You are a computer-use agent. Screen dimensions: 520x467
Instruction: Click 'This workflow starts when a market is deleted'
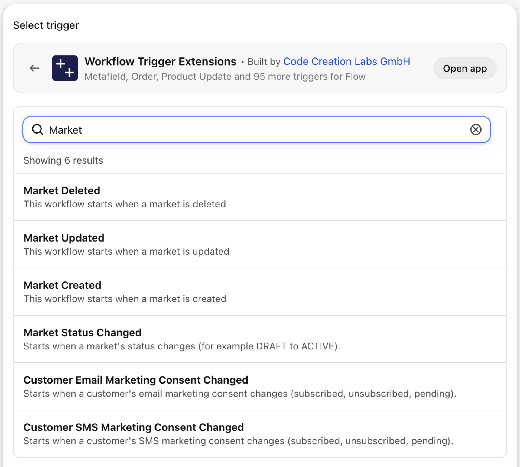[x=125, y=204]
